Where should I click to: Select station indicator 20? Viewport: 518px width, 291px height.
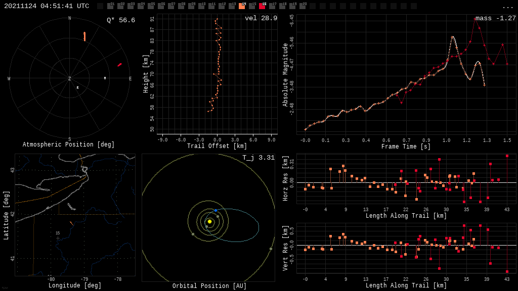point(303,6)
